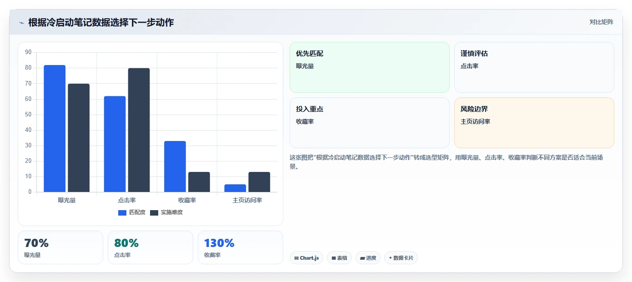Open the 风险边界 orange card
The height and width of the screenshot is (282, 632).
(x=534, y=123)
